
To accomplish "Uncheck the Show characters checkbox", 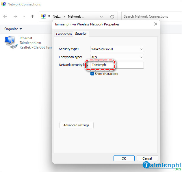I will (92, 74).
